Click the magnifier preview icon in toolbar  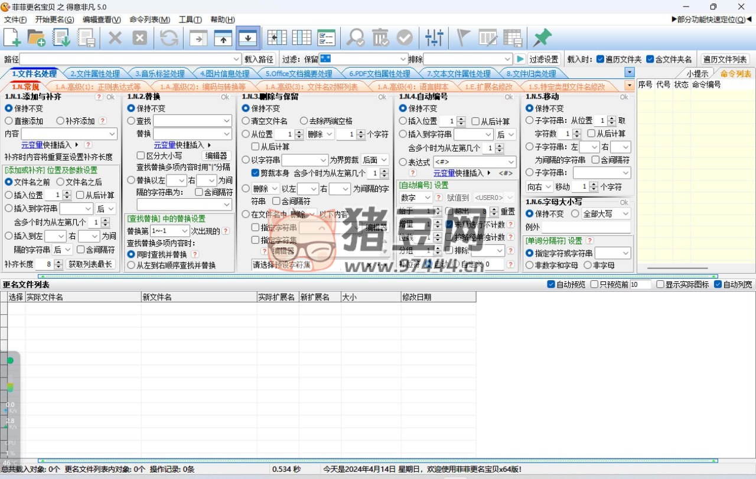[355, 38]
